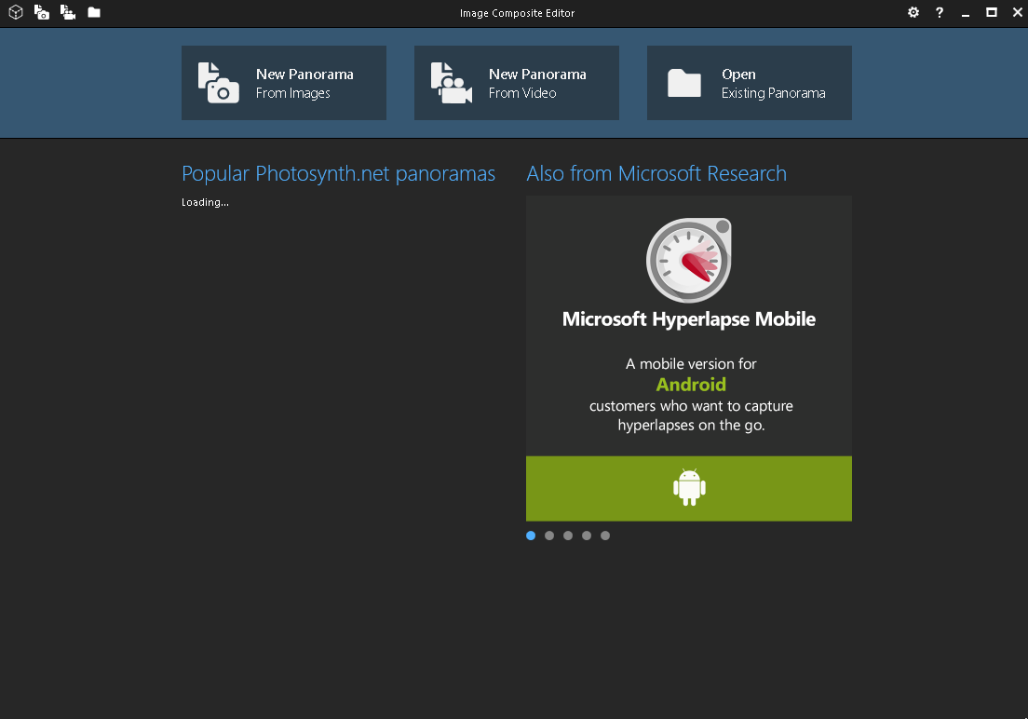Click the Loading... text
Viewport: 1028px width, 719px height.
205,203
